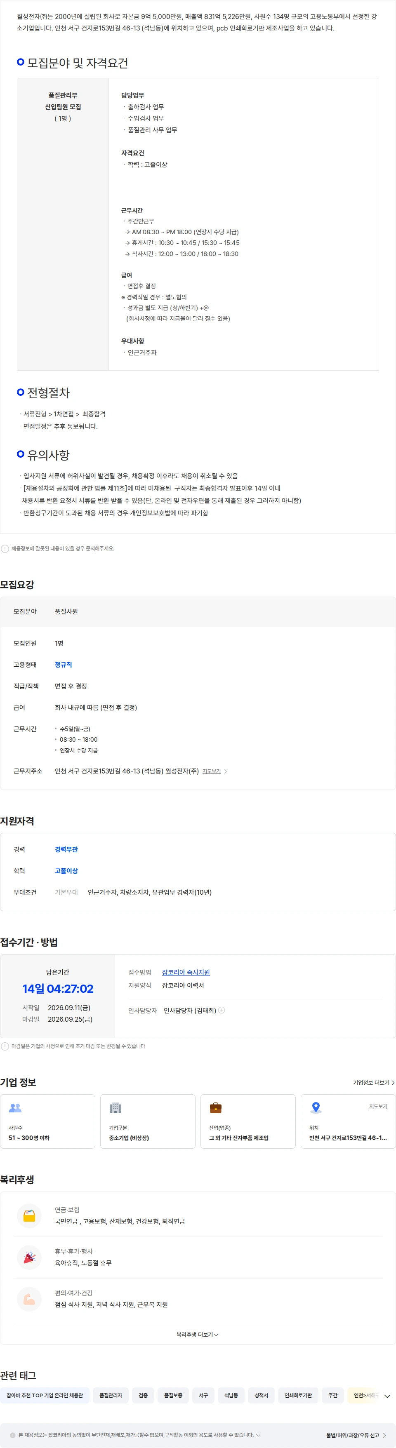396x1448 pixels.
Task: Select the 품질관리자 tag
Action: [x=111, y=1395]
